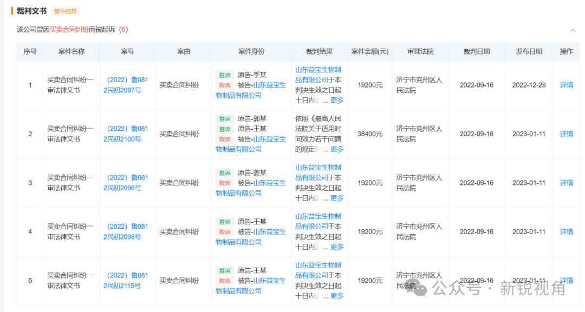Viewport: 585px width, 312px height.
Task: Open 详情 for the 38400元 case
Action: pyautogui.click(x=567, y=134)
